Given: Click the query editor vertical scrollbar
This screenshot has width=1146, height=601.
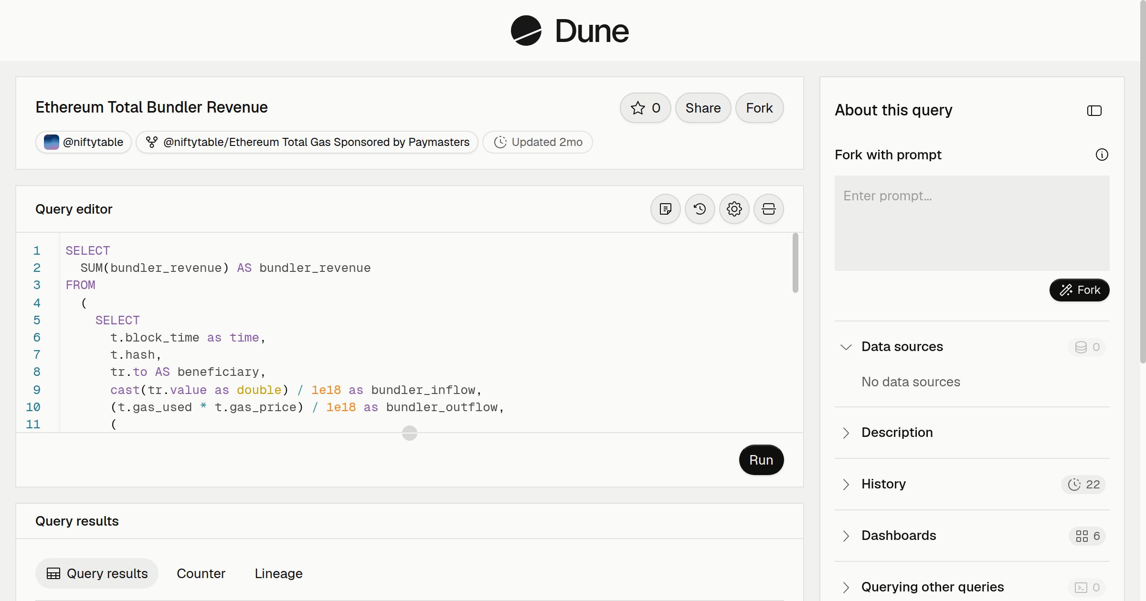Looking at the screenshot, I should pyautogui.click(x=795, y=262).
